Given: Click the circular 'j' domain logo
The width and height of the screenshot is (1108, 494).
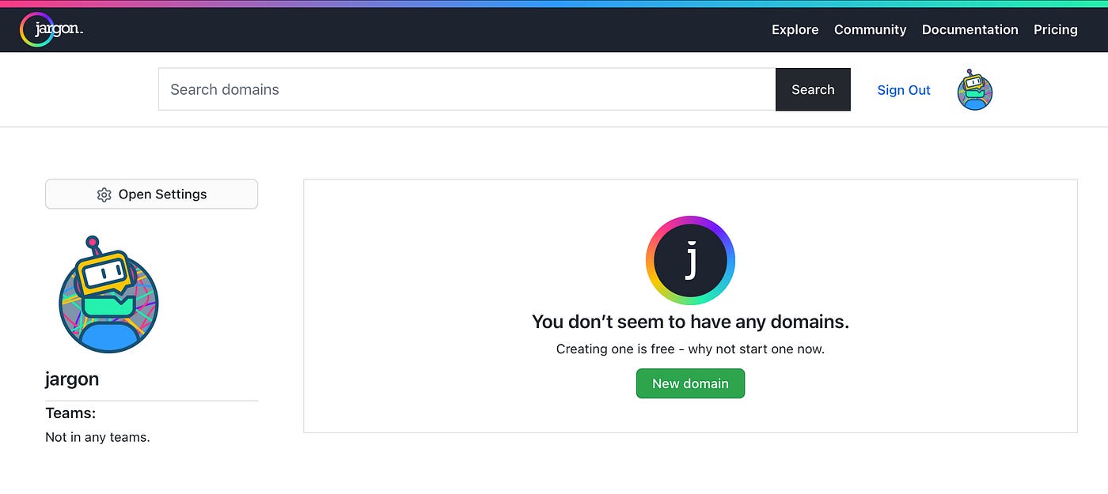Looking at the screenshot, I should click(690, 260).
